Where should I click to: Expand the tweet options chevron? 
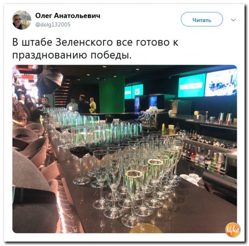(x=233, y=20)
